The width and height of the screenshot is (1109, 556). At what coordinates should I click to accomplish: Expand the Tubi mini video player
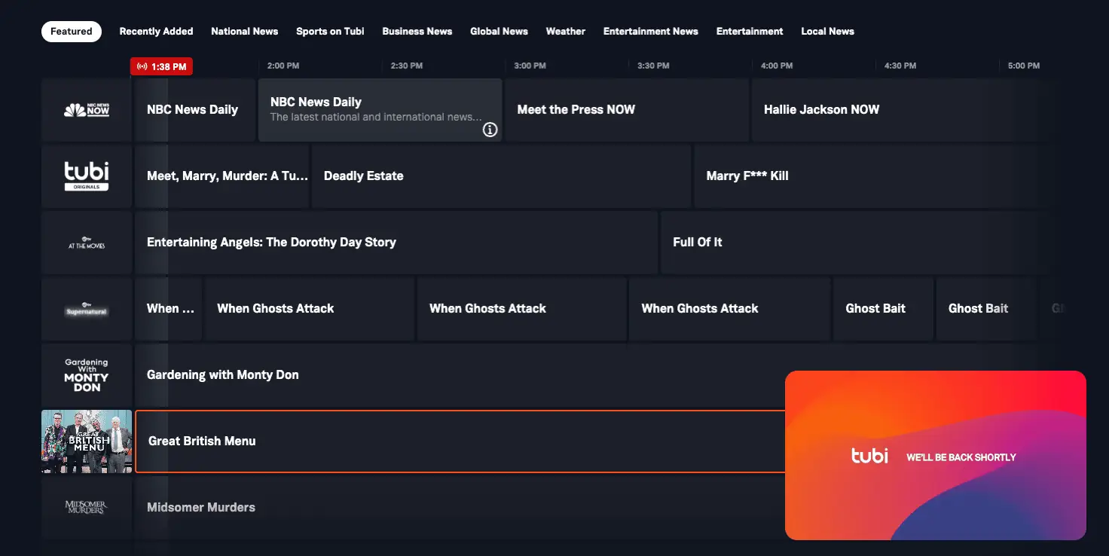(936, 455)
